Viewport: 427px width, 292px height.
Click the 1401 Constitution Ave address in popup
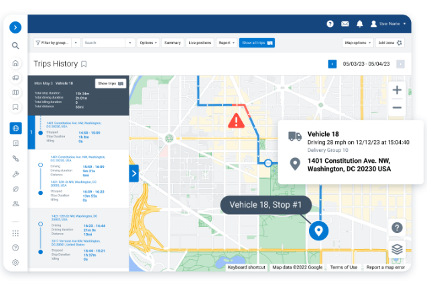[x=349, y=165]
